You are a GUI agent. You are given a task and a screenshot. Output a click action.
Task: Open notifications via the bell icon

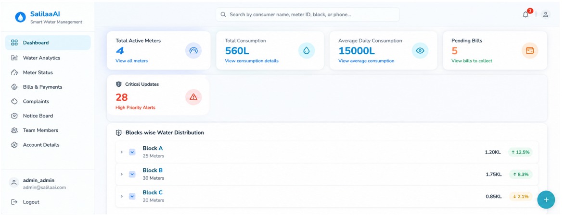tap(526, 15)
